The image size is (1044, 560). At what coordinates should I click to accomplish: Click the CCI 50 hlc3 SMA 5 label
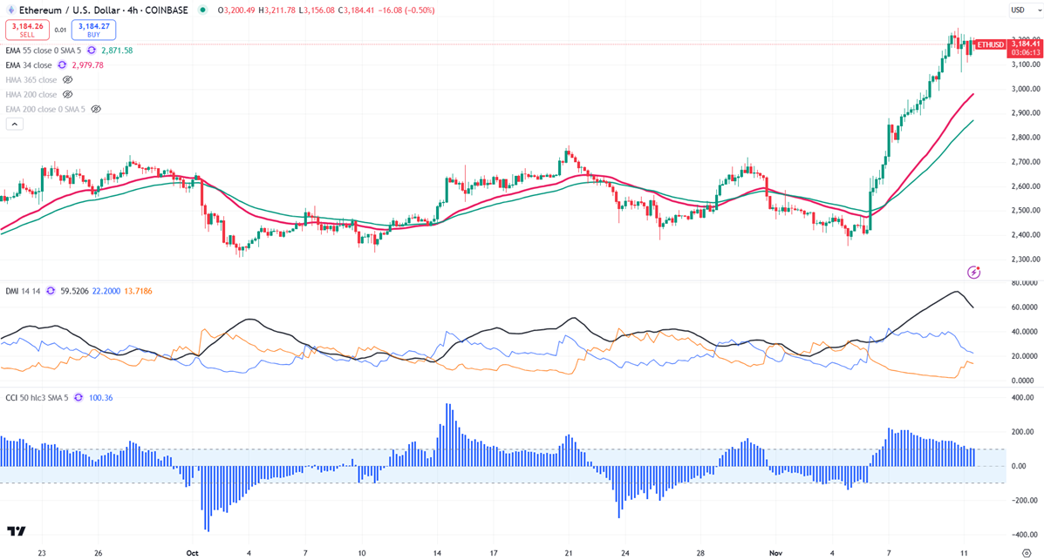click(37, 398)
